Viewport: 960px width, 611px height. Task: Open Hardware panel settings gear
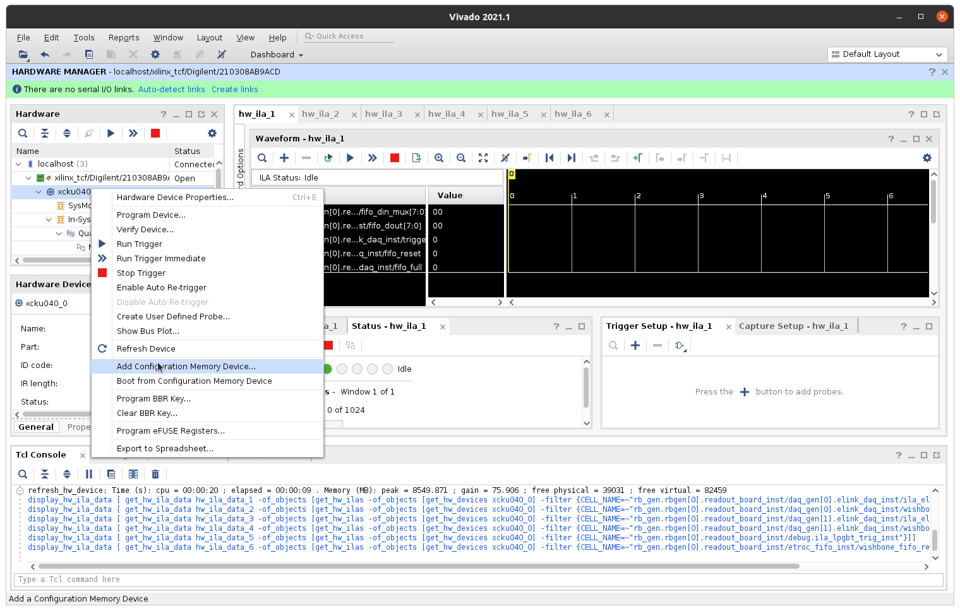(212, 133)
